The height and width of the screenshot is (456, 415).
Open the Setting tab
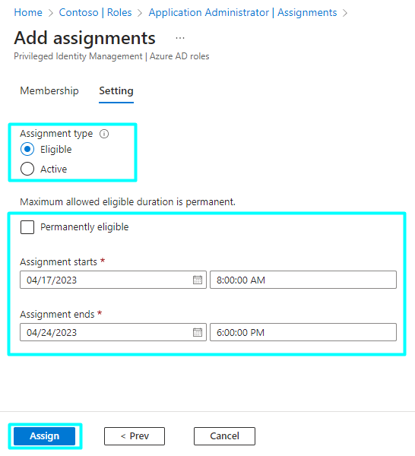coord(116,90)
